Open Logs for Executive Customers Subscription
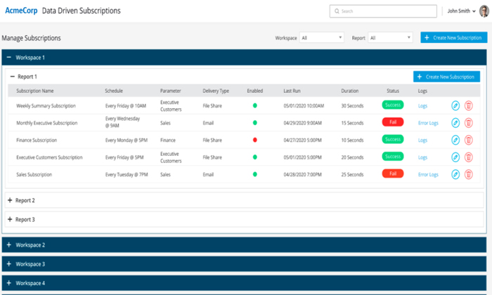Screen dimensions: 492x295 [x=422, y=157]
